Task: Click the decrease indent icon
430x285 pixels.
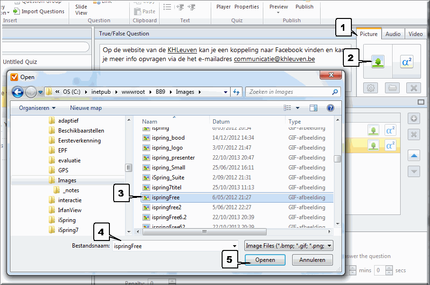Action: [x=180, y=7]
